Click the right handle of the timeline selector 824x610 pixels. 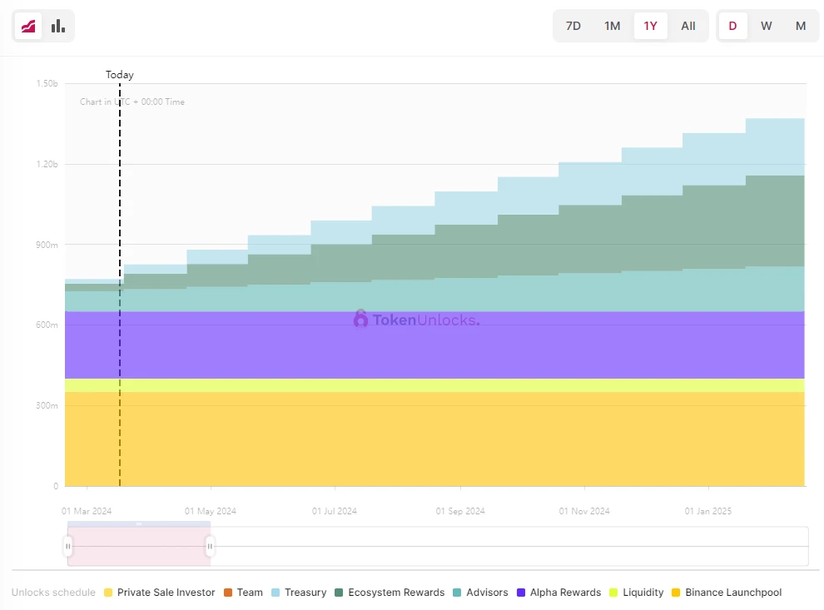tap(210, 546)
